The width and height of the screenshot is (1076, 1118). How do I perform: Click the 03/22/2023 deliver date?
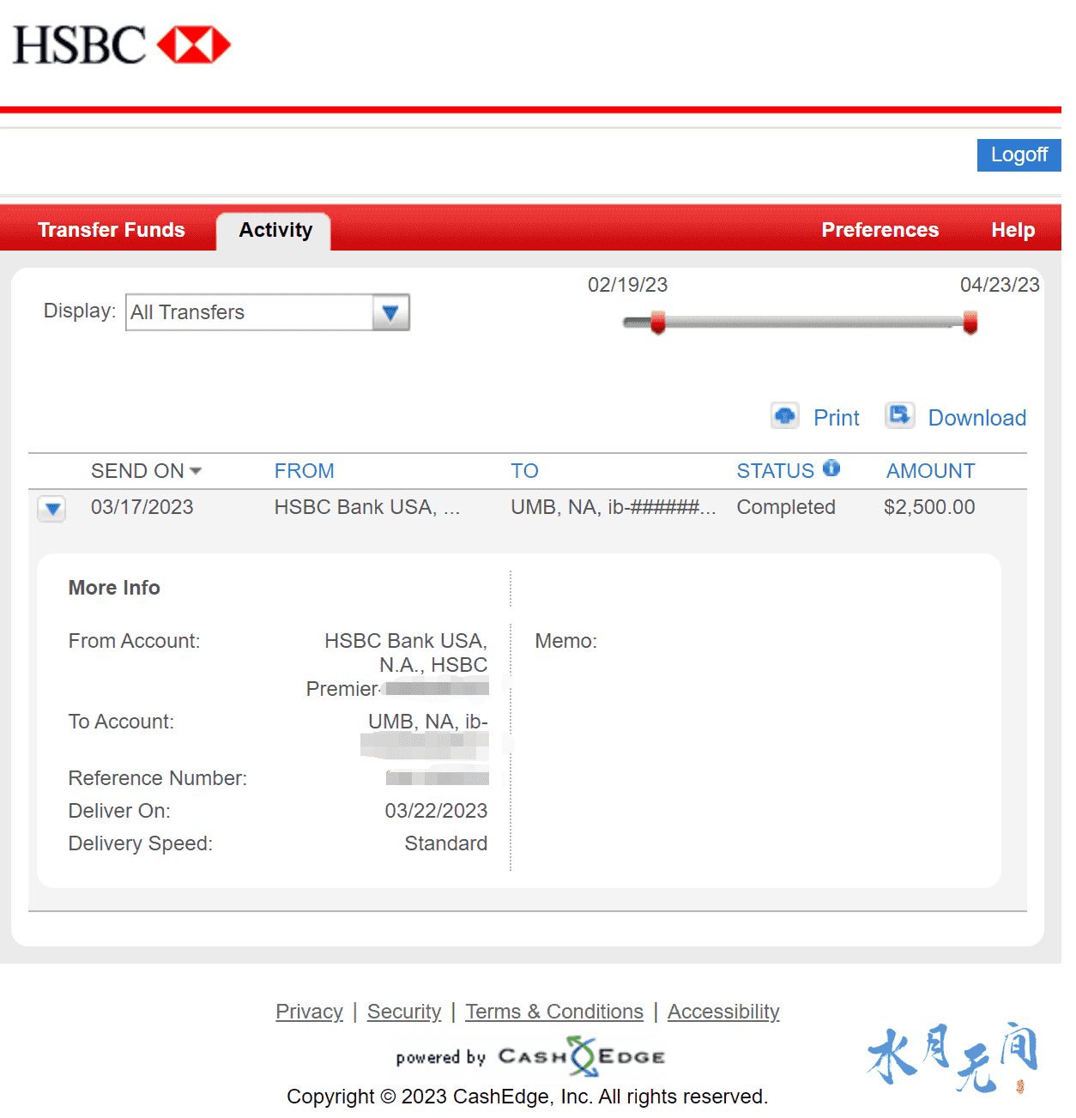click(436, 811)
